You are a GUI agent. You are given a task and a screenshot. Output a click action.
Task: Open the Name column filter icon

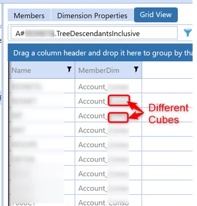(69, 70)
